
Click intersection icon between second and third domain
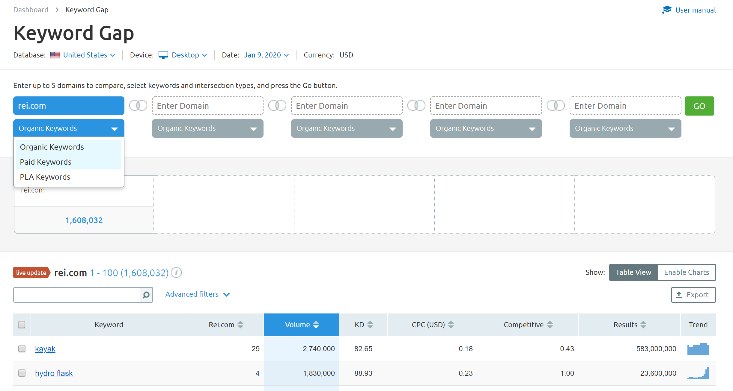pyautogui.click(x=277, y=105)
